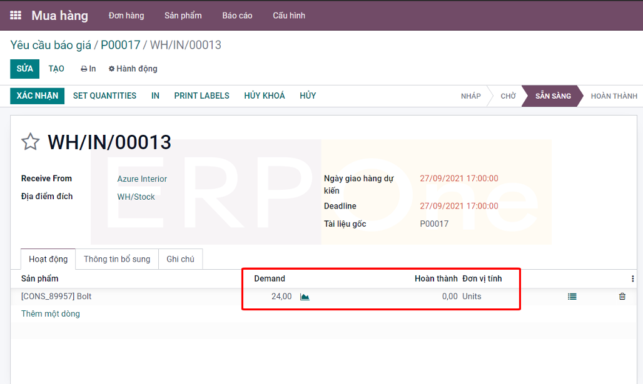Switch to Ghi chú tab
This screenshot has height=384, width=643.
(180, 259)
